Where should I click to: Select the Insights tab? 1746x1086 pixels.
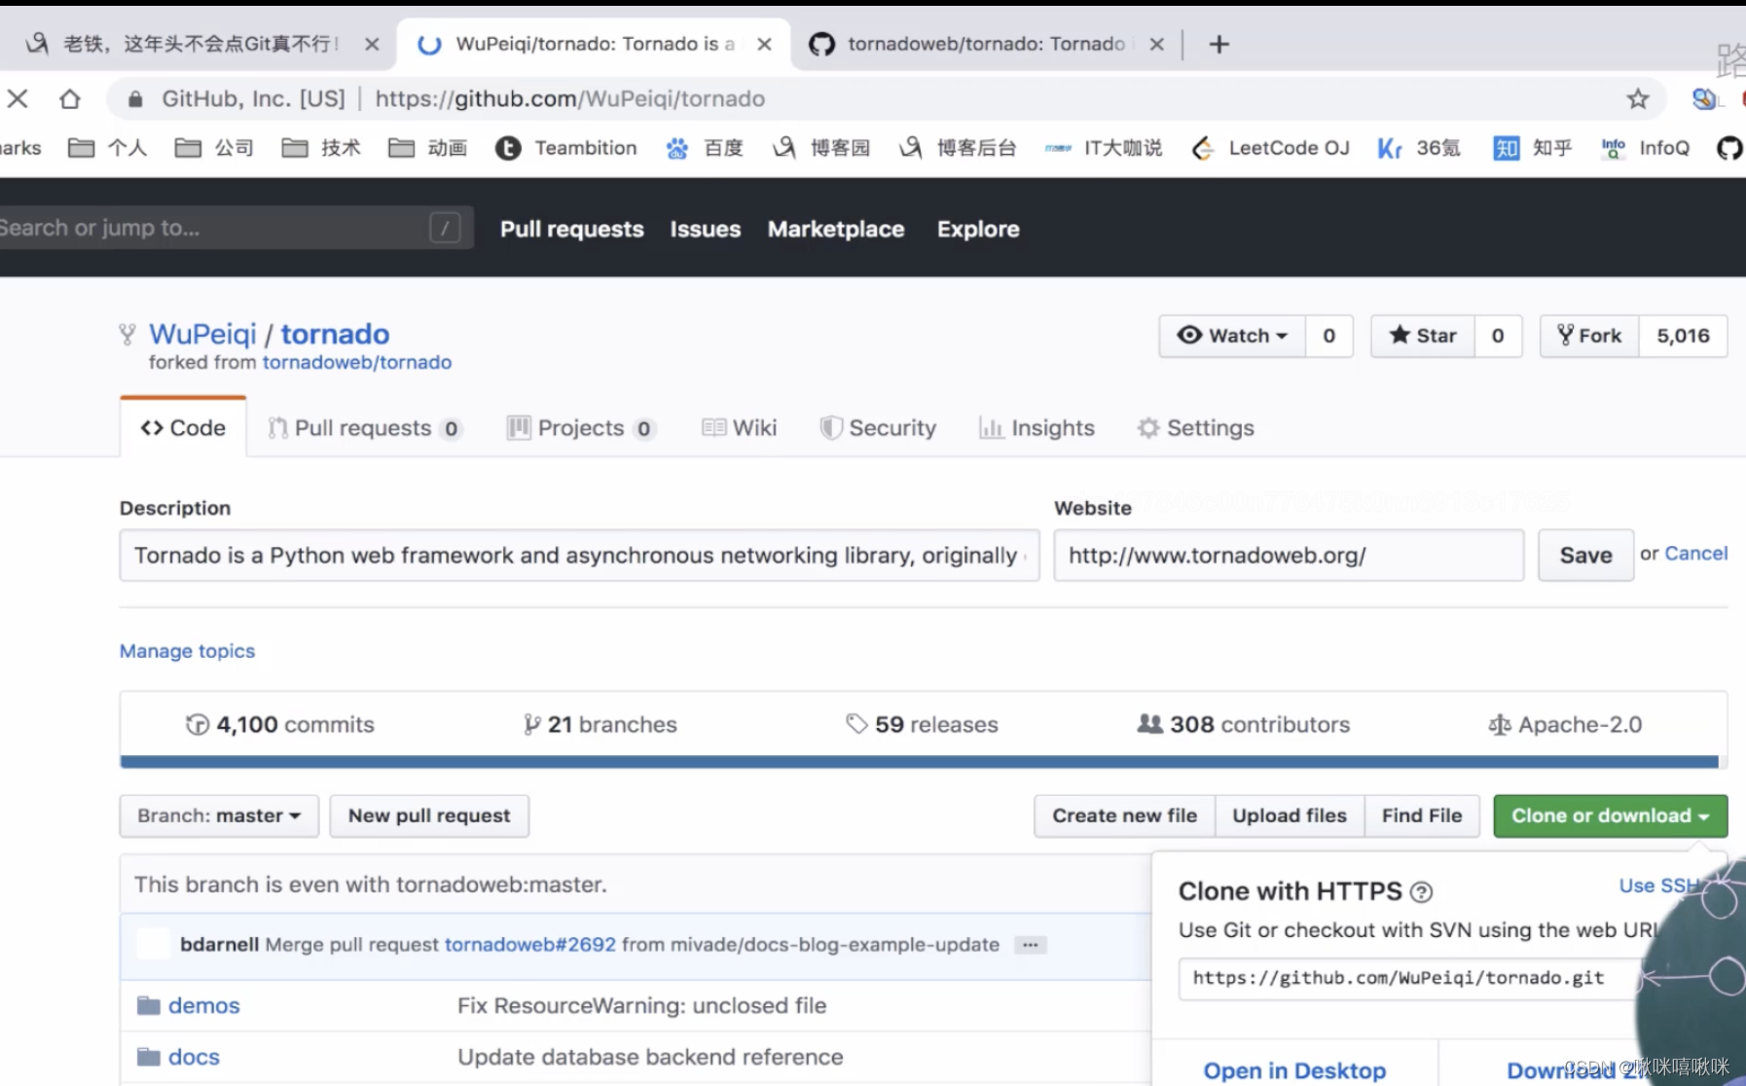point(1037,428)
